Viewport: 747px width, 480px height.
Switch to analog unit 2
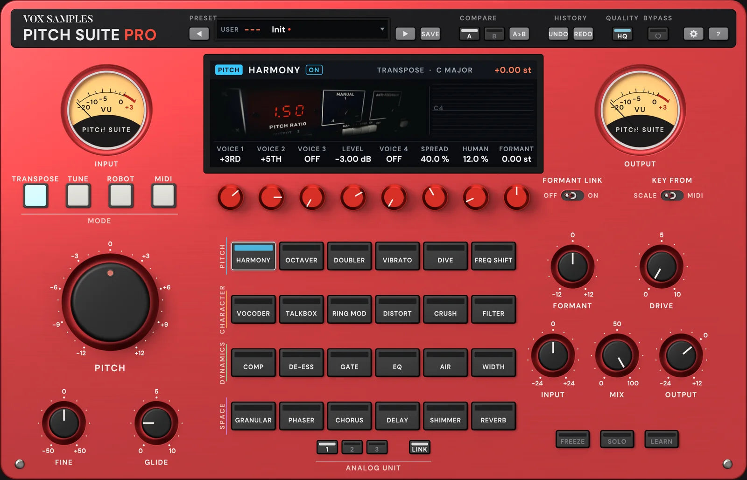[x=352, y=447]
